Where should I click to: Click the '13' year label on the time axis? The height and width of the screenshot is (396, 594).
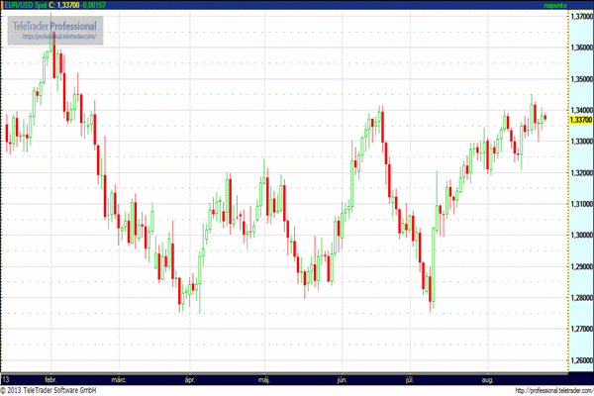click(7, 379)
